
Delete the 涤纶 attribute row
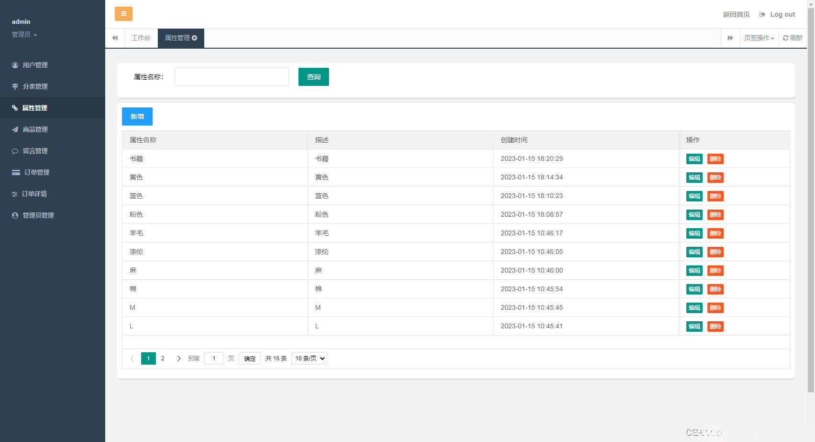(x=716, y=252)
